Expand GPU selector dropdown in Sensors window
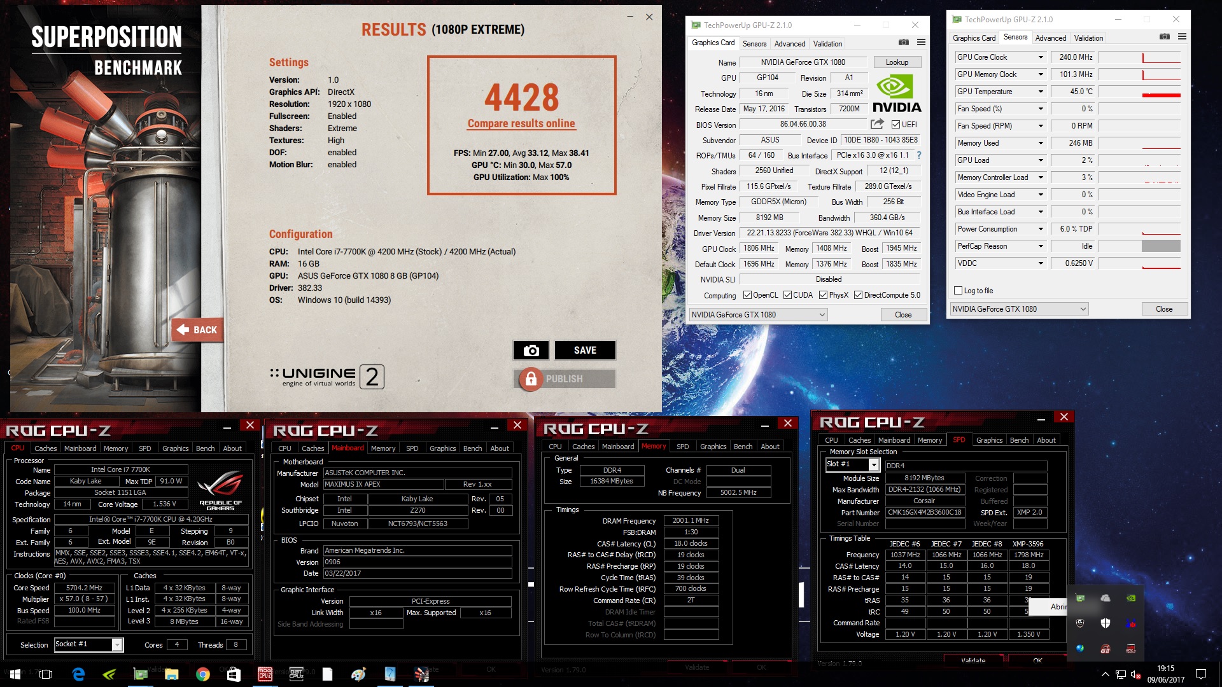Image resolution: width=1222 pixels, height=687 pixels. (1083, 309)
